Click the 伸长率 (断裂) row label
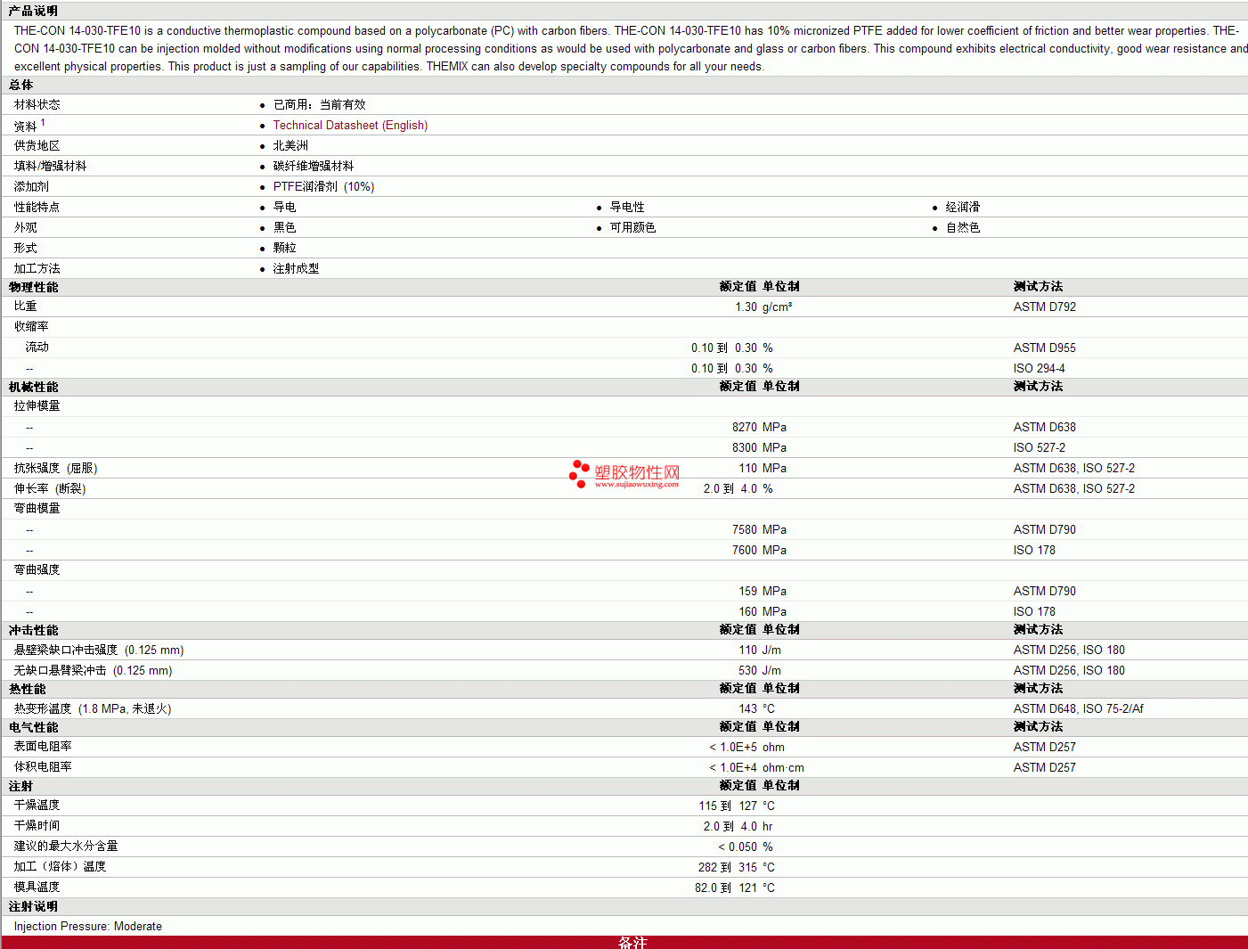1248x949 pixels. (50, 489)
